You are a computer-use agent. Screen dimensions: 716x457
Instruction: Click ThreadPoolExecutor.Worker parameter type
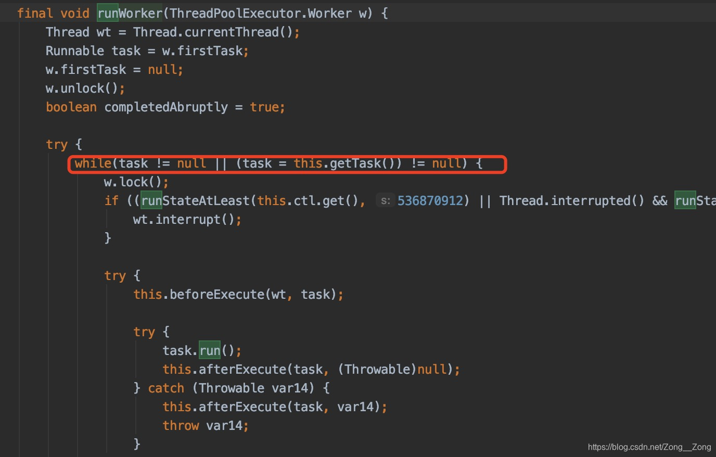click(x=261, y=14)
